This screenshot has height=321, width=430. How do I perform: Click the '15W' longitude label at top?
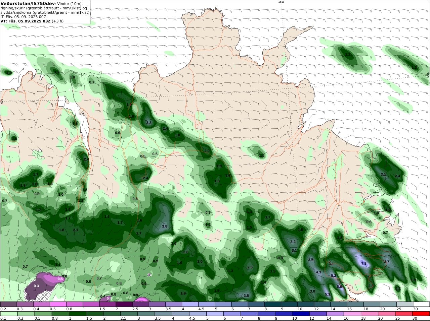(281, 2)
